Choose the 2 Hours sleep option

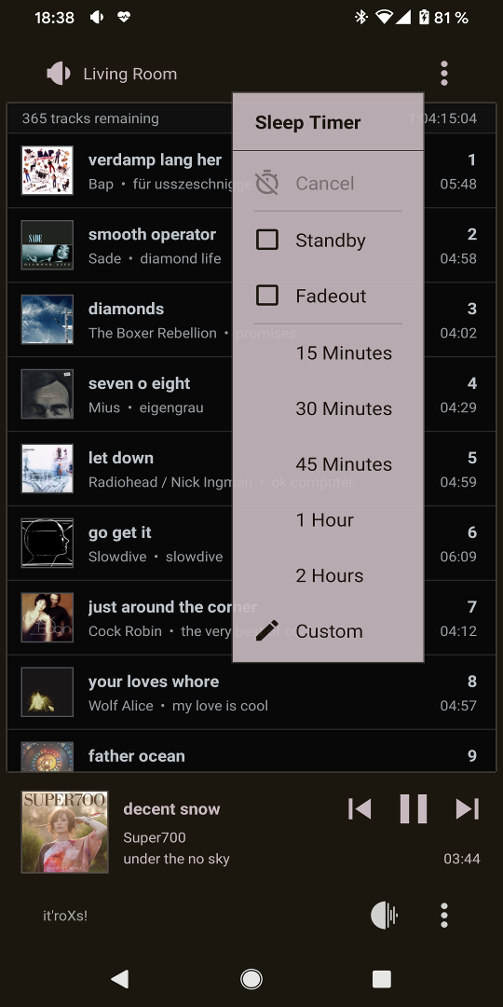[328, 575]
